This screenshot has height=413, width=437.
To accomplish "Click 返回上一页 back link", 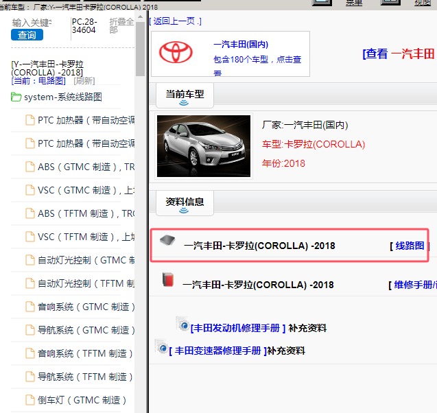I will point(175,21).
